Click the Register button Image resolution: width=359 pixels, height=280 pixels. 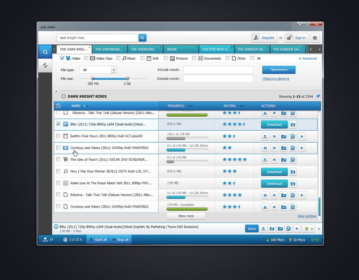[264, 38]
